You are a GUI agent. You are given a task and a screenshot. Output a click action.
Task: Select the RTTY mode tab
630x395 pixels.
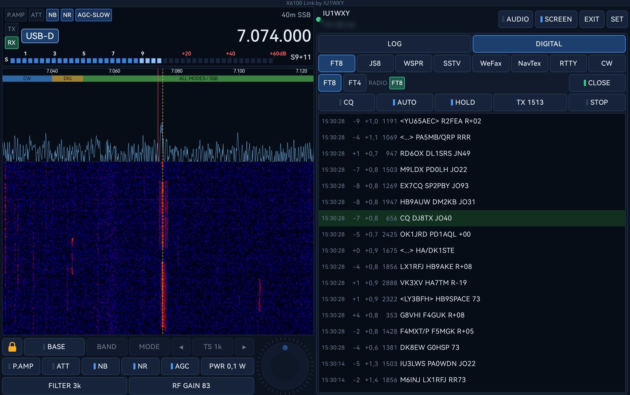click(x=568, y=63)
